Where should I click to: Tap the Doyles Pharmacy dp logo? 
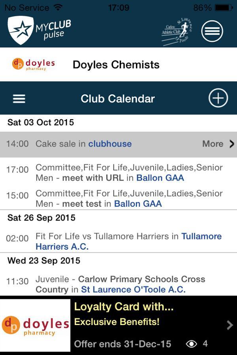[x=18, y=64]
